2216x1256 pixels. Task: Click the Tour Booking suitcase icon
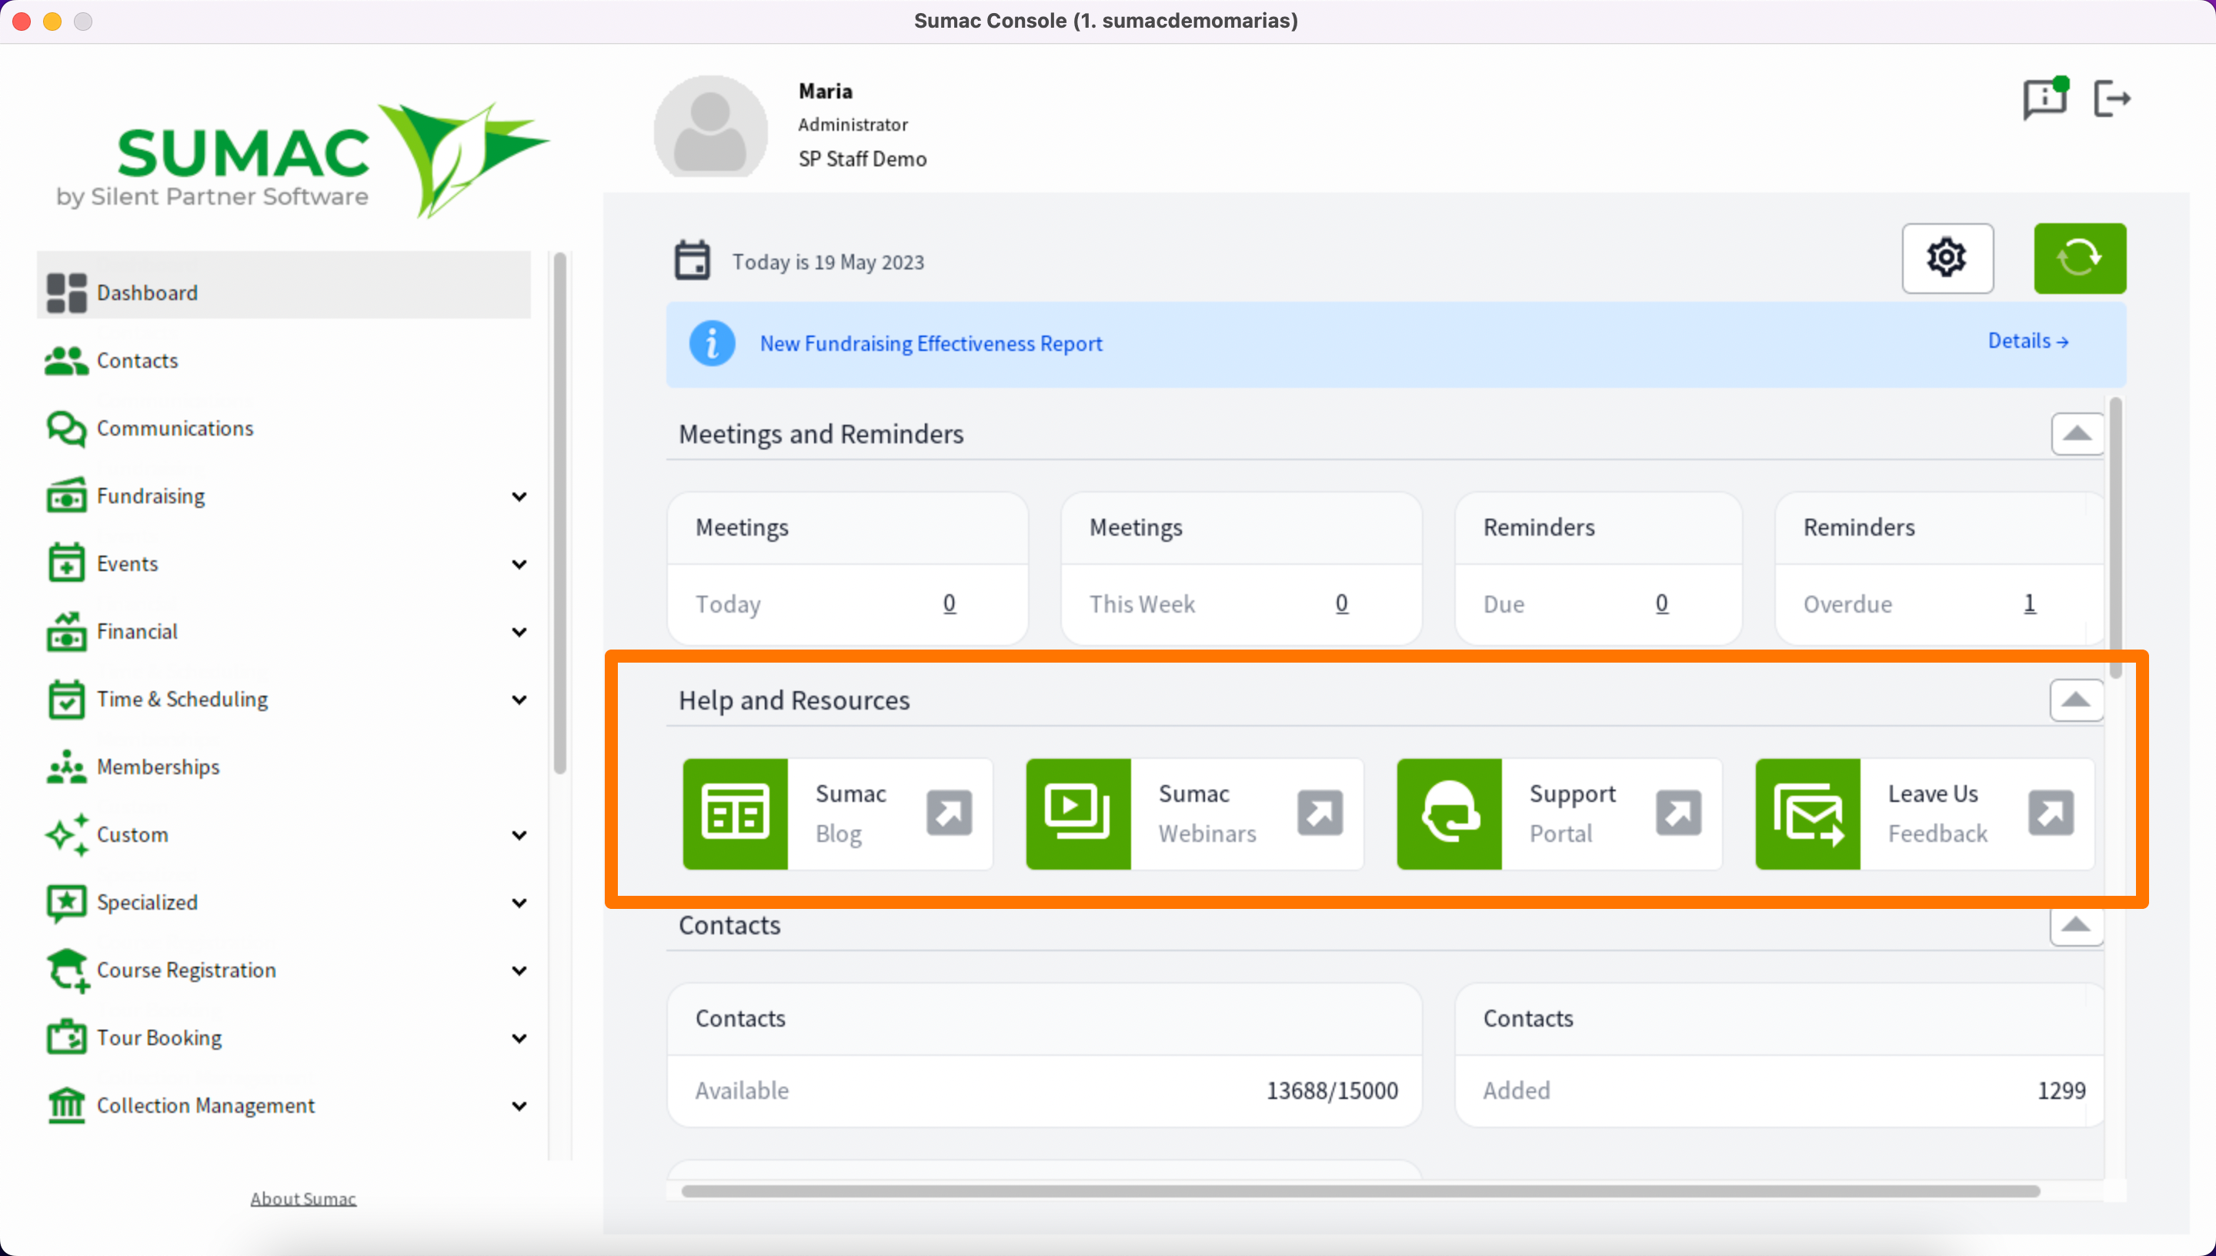coord(66,1037)
